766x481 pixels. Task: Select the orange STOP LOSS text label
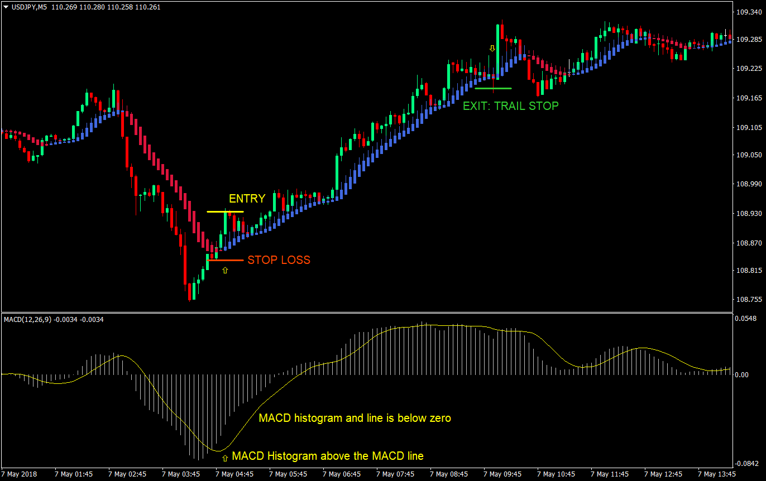click(x=279, y=260)
